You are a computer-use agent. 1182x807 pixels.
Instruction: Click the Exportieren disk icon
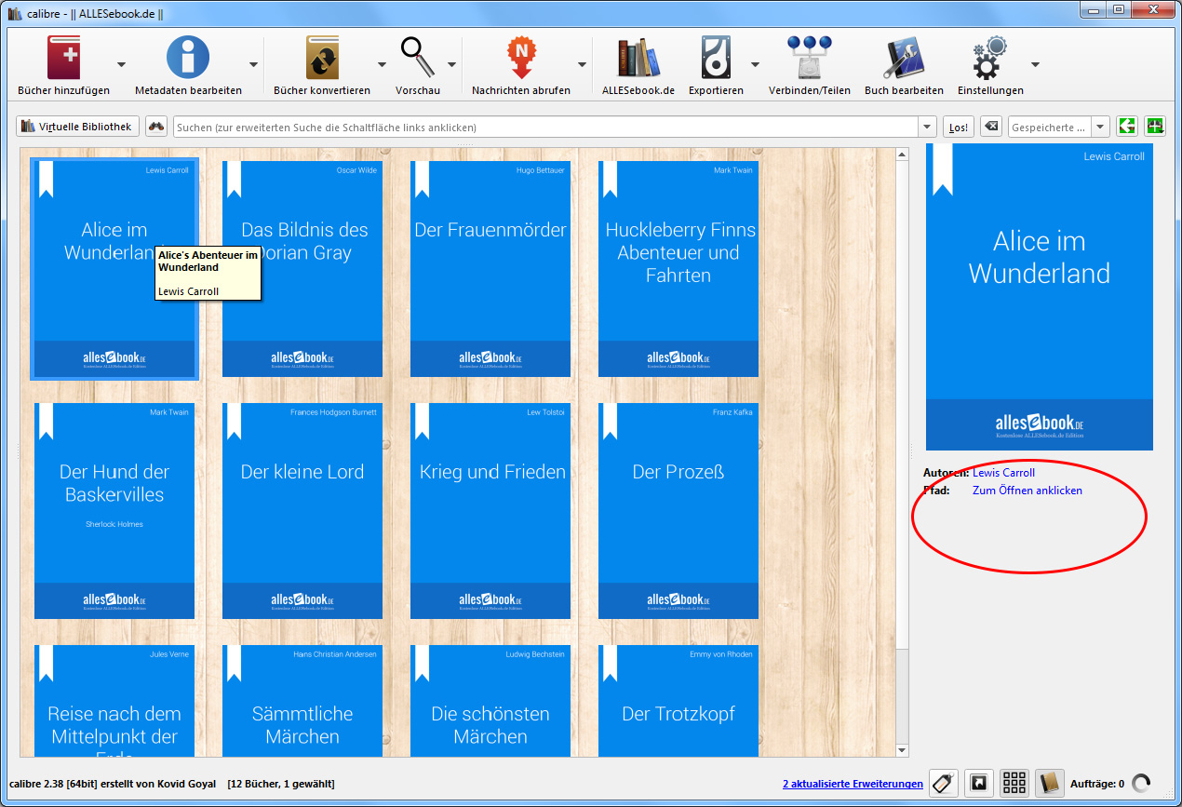click(x=717, y=58)
